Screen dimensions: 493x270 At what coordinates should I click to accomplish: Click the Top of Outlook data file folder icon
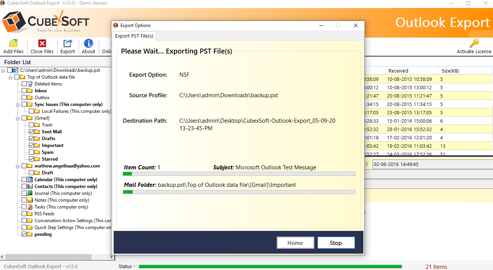(22, 77)
